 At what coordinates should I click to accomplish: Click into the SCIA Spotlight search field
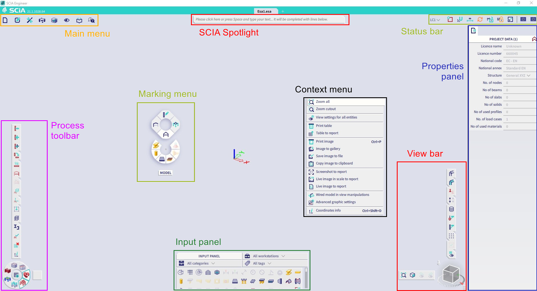(x=269, y=19)
